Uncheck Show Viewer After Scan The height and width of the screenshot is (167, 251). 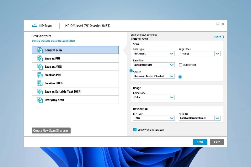[x=135, y=130]
